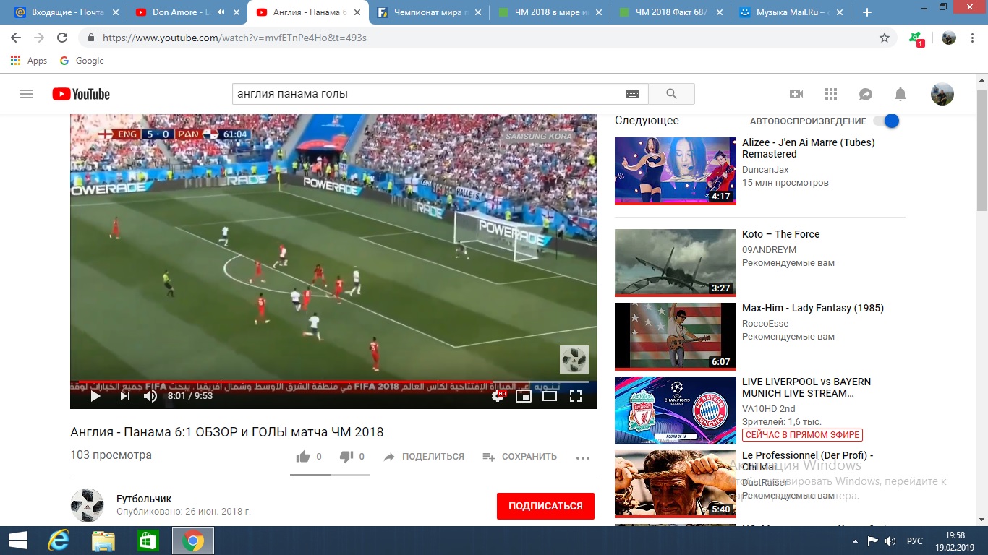
Task: Click the RoccoEsse channel name
Action: (765, 324)
